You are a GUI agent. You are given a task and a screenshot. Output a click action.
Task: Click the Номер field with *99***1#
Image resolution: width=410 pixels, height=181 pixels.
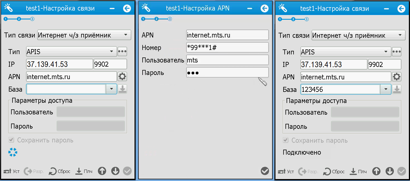[227, 47]
